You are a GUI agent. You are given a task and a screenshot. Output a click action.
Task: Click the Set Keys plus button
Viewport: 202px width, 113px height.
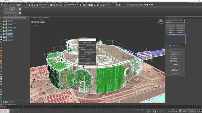[180, 111]
